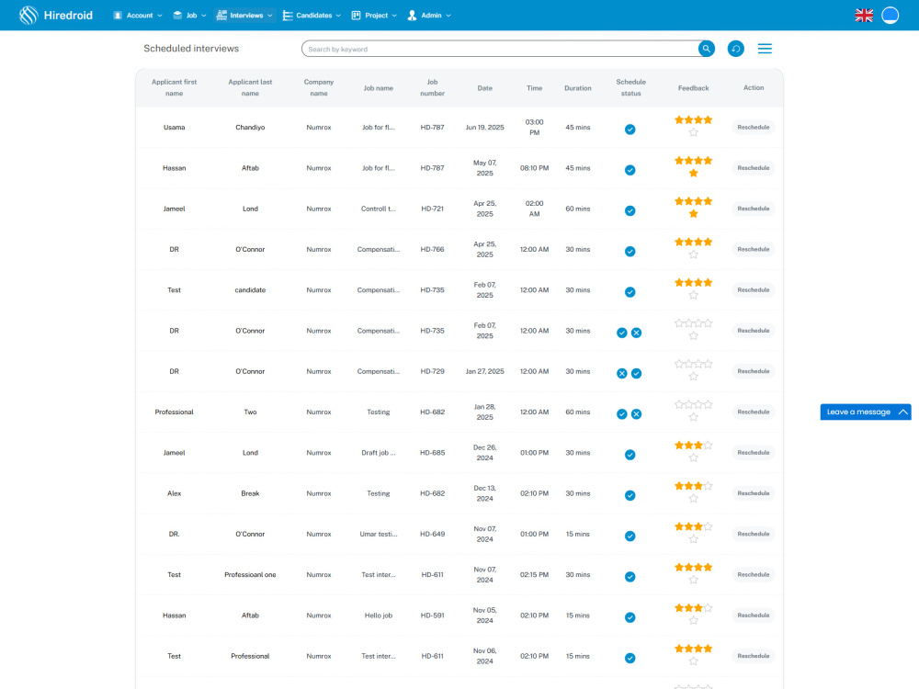Click the cross status icon for Professional Two
This screenshot has width=919, height=689.
(637, 414)
